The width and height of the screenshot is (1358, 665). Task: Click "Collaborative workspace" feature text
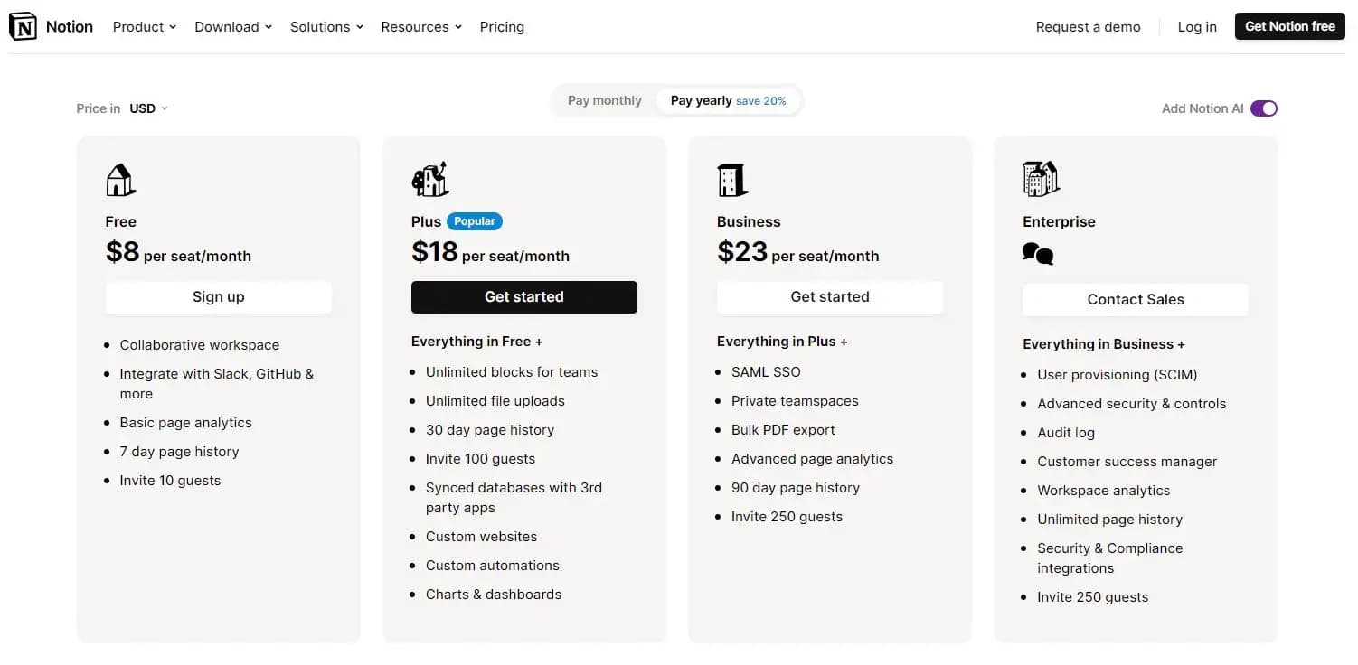(x=200, y=345)
